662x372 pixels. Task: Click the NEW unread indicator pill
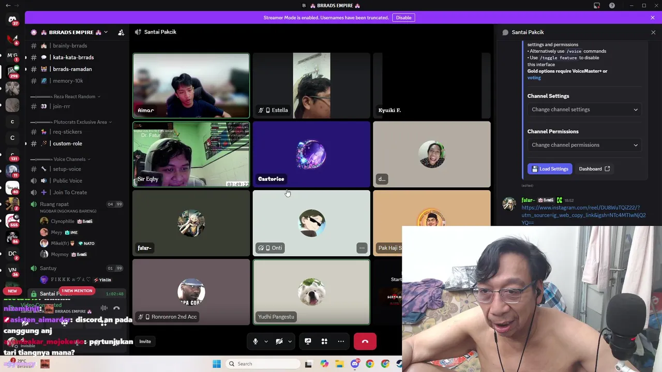[x=12, y=291]
